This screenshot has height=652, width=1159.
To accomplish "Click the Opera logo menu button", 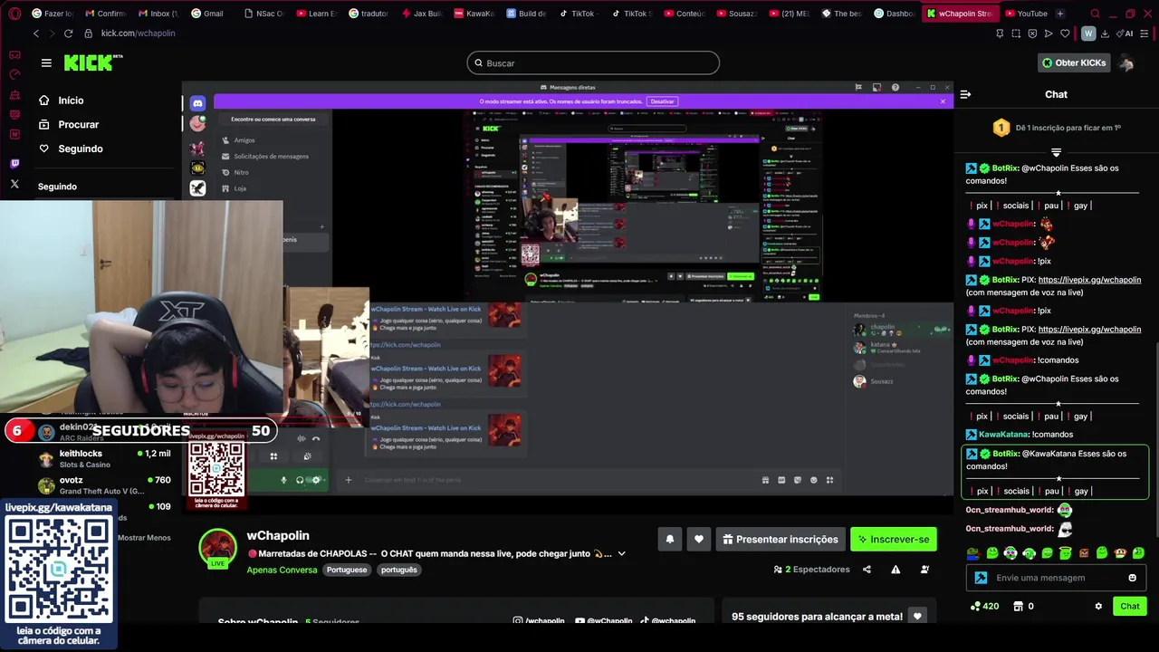I will click(x=14, y=14).
